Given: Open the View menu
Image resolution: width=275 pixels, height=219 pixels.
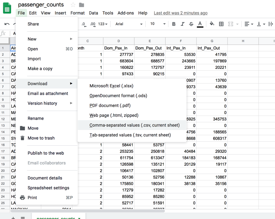Looking at the screenshot, I should (46, 13).
